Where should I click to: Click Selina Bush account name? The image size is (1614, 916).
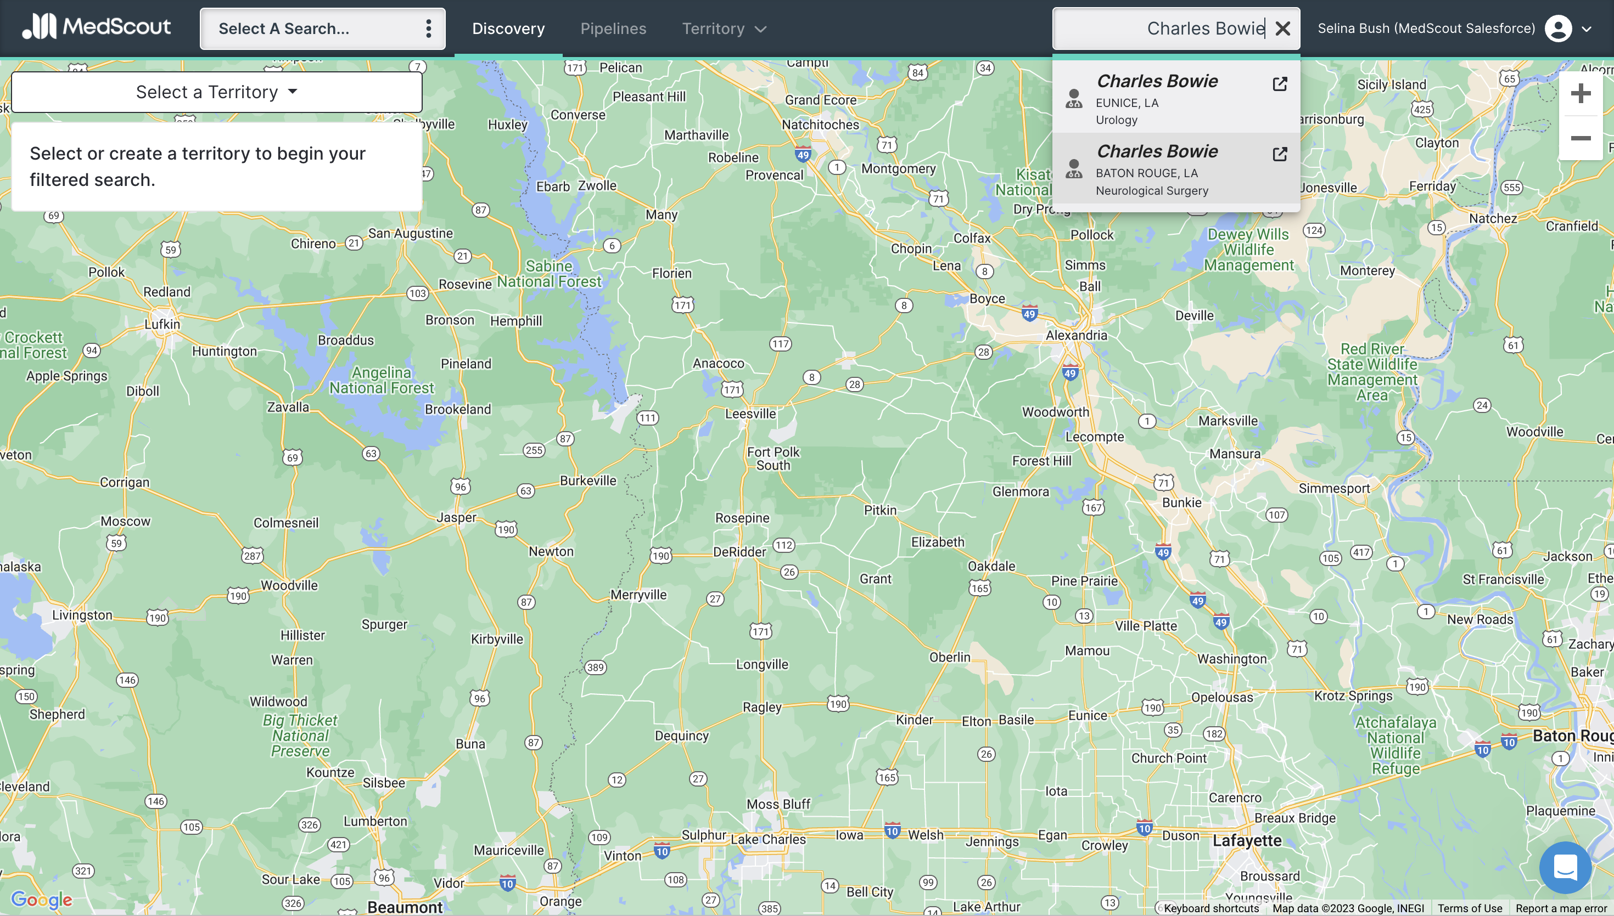click(1426, 29)
